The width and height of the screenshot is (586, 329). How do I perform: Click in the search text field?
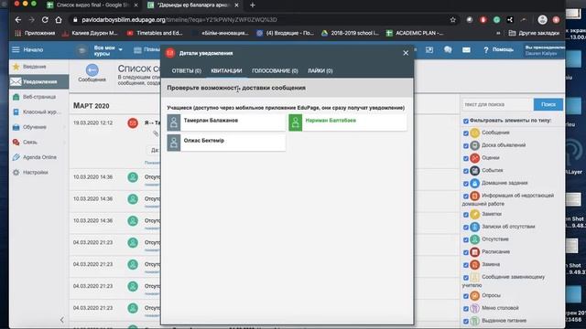[x=497, y=104]
